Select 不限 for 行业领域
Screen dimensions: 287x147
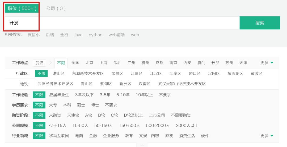coord(39,136)
